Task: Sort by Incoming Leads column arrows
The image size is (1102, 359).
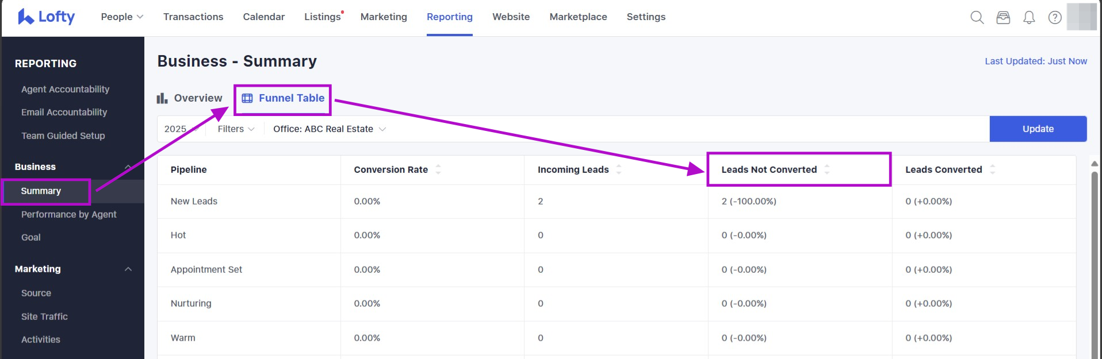Action: (x=619, y=169)
